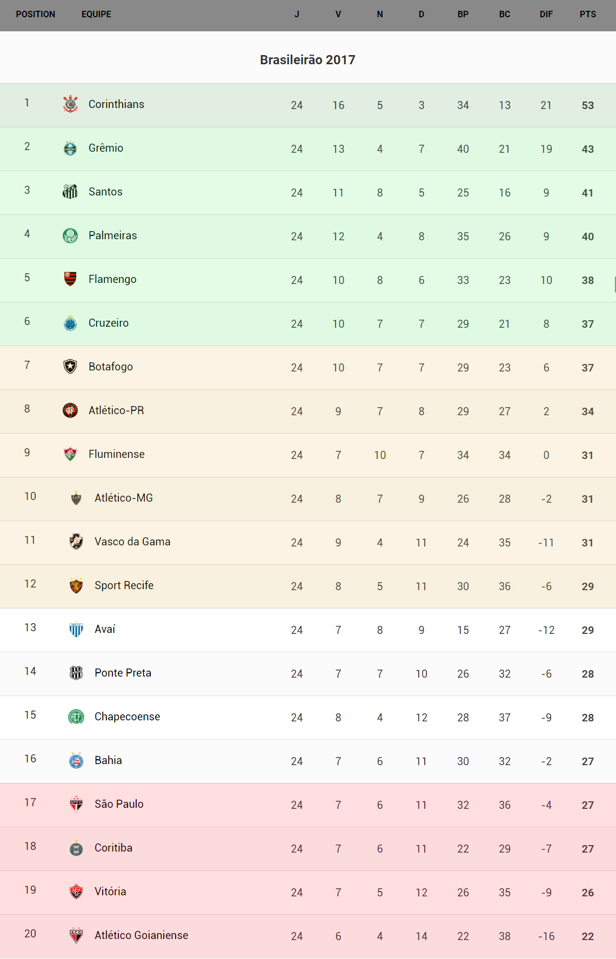
Task: Click Corinthians' 53 points value
Action: [587, 105]
